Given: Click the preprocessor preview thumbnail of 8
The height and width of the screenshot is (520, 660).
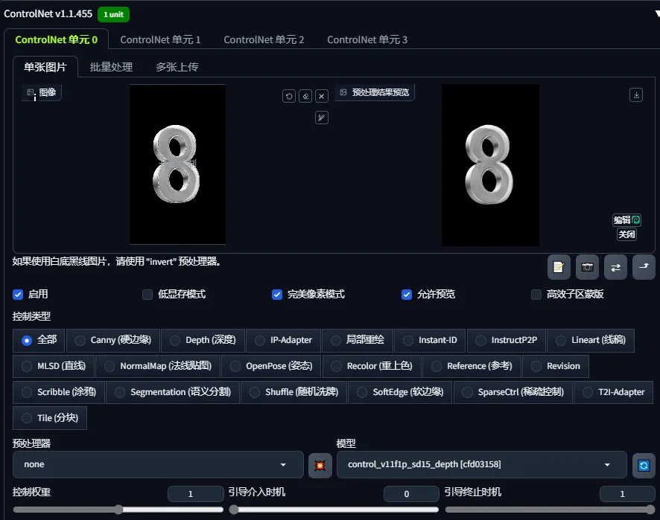Looking at the screenshot, I should tap(490, 165).
